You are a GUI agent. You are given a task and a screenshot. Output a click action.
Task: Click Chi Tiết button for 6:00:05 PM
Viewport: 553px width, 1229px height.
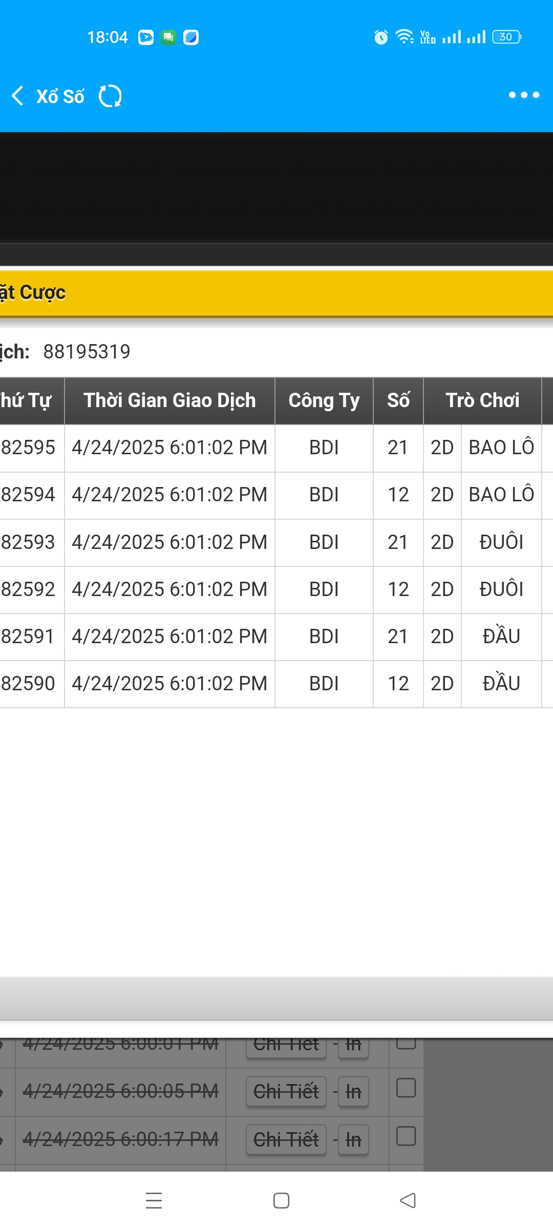pyautogui.click(x=286, y=1091)
